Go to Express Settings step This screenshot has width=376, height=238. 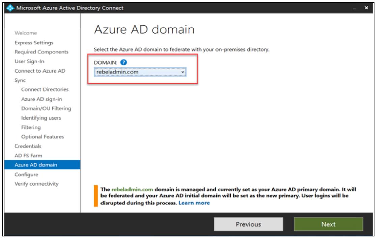(34, 43)
